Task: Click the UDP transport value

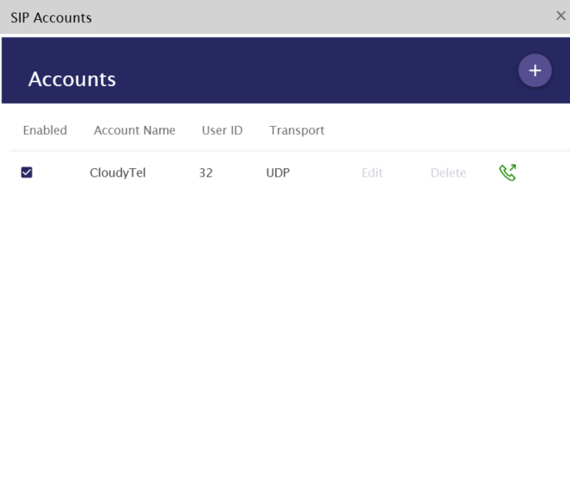Action: pyautogui.click(x=278, y=173)
